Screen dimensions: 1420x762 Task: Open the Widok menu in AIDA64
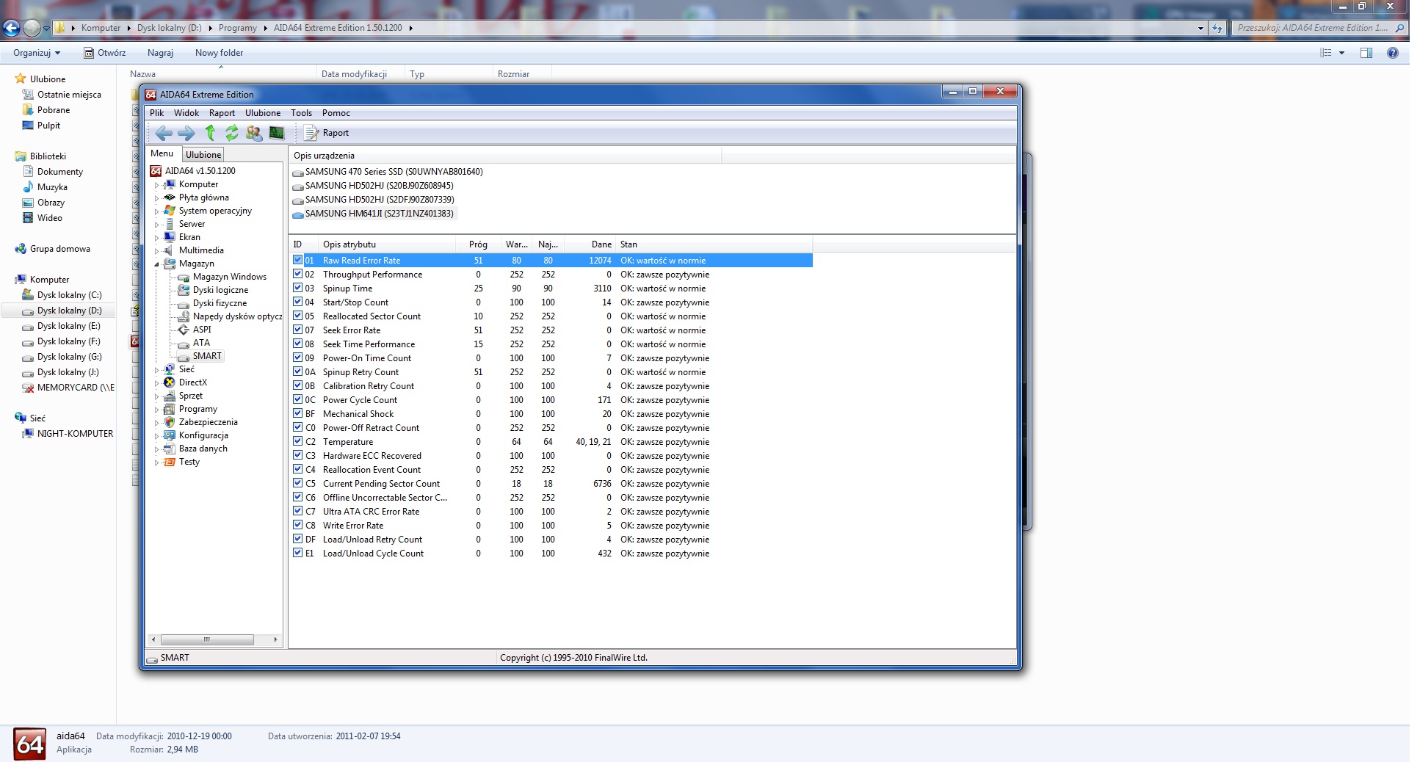186,113
